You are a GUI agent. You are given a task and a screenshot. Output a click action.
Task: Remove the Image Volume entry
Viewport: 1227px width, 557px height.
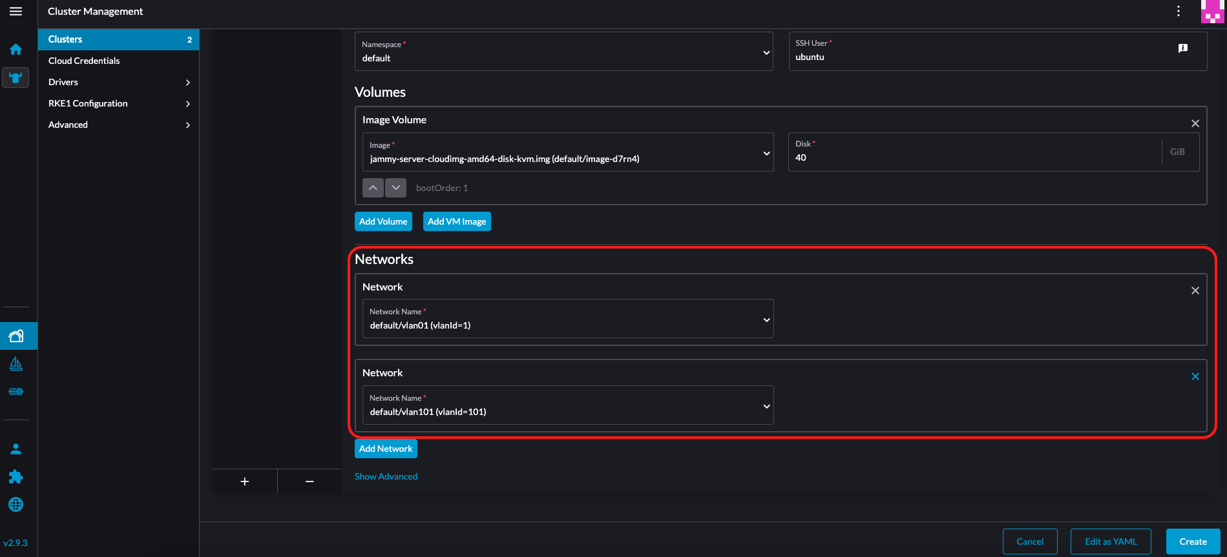tap(1195, 123)
